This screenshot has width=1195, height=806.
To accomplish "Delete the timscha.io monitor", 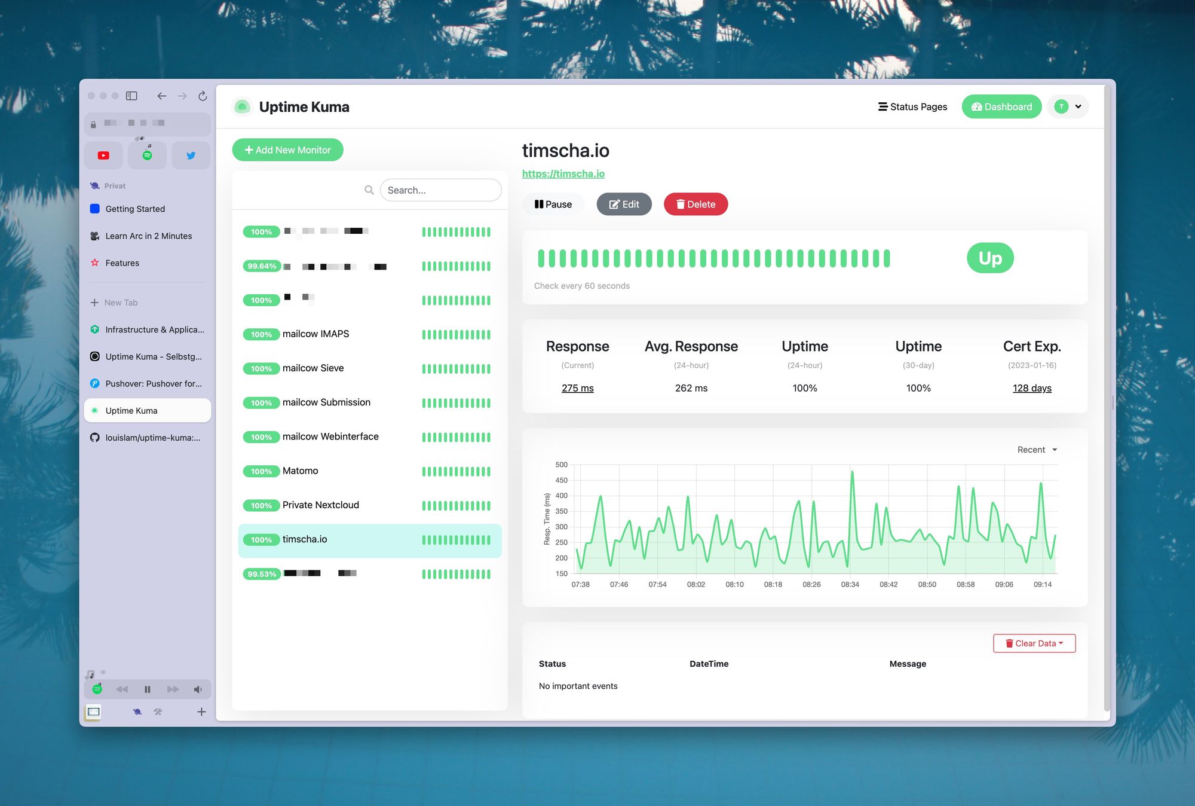I will (x=695, y=204).
